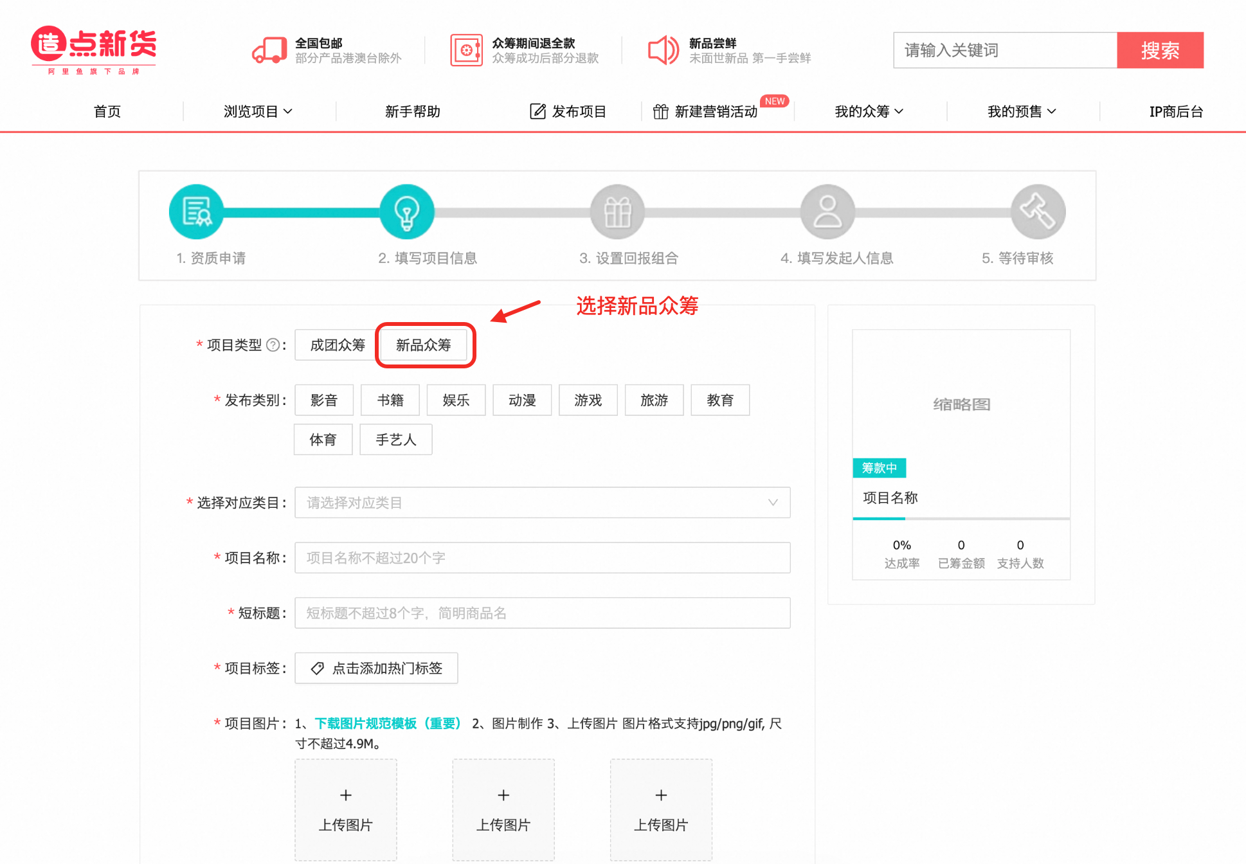Expand the 我的众筹 menu
Image resolution: width=1246 pixels, height=864 pixels.
point(868,111)
